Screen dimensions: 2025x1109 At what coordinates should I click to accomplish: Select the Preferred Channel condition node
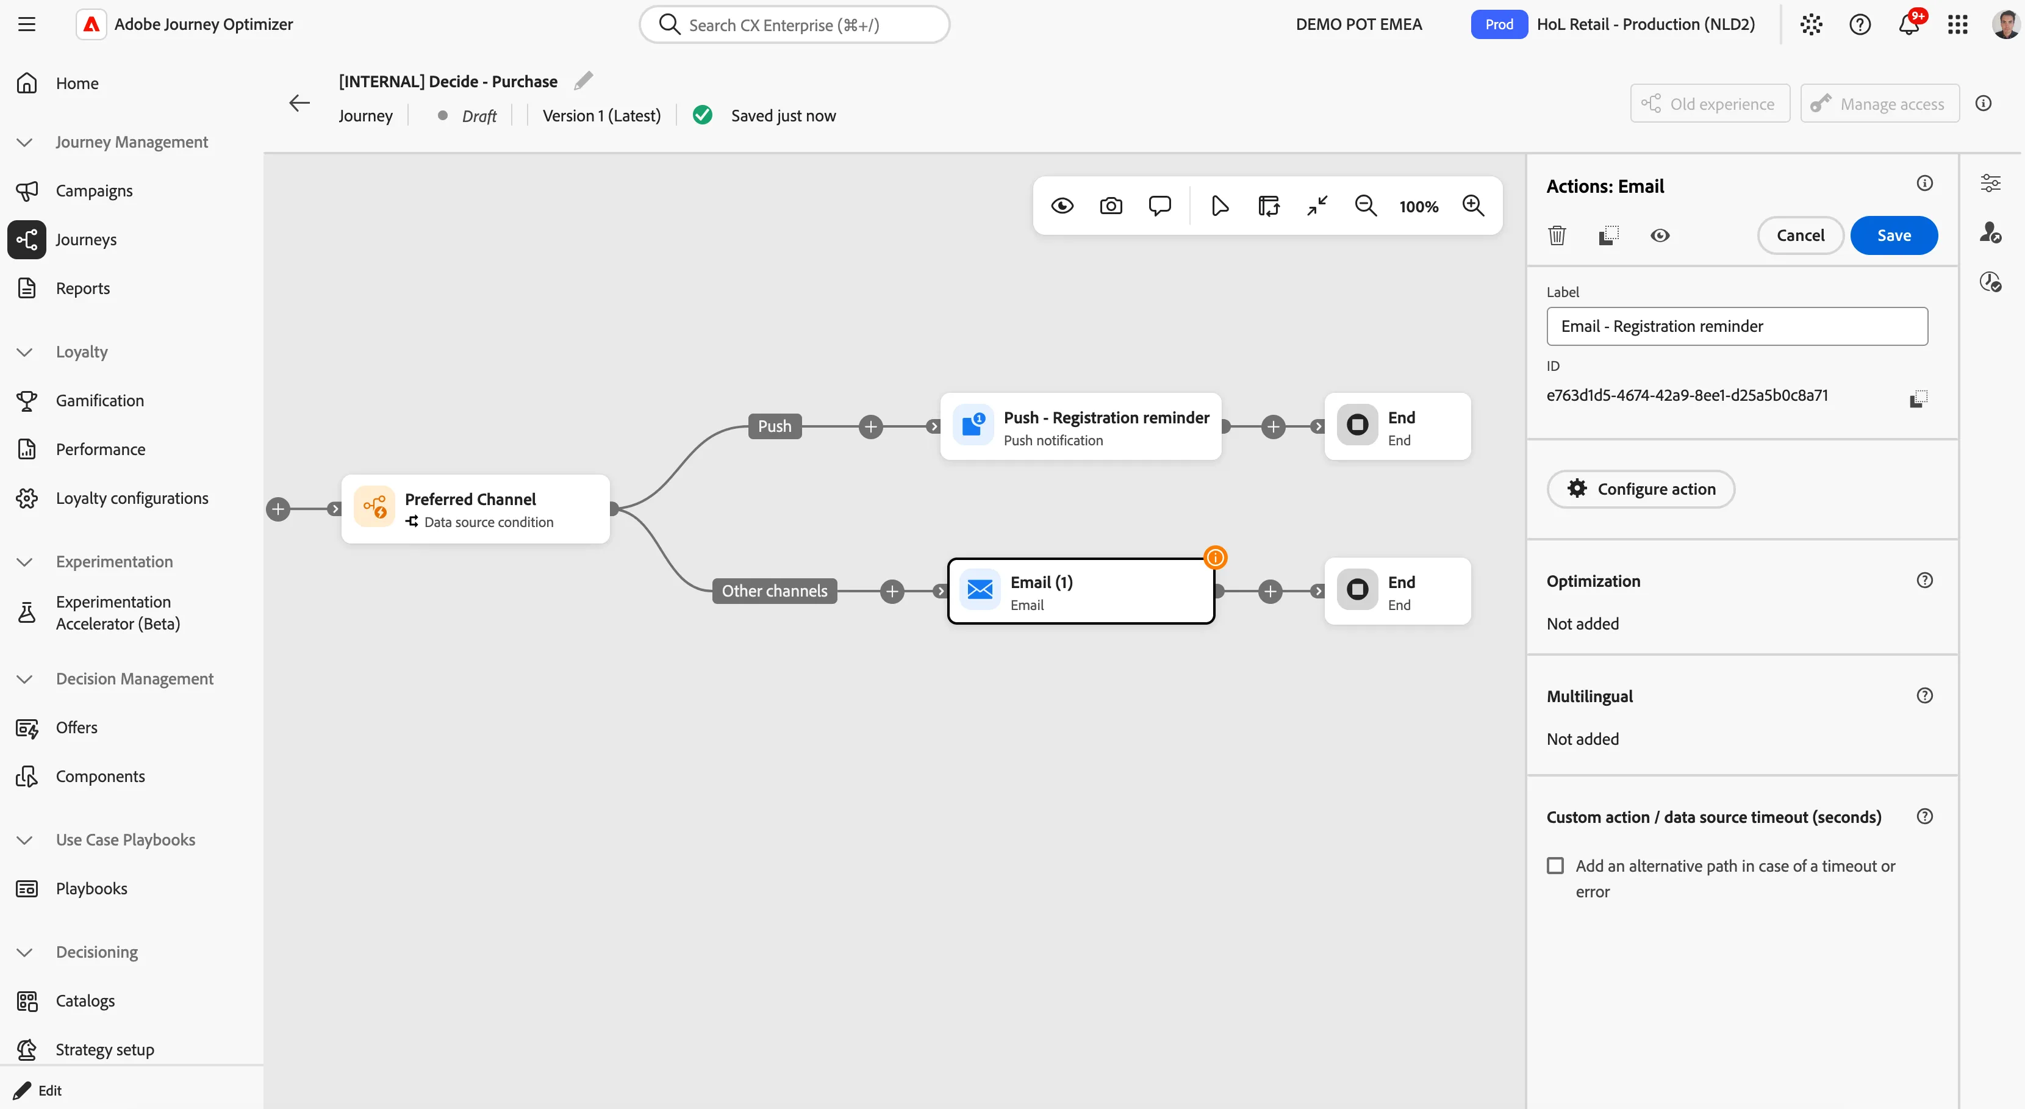pos(476,509)
